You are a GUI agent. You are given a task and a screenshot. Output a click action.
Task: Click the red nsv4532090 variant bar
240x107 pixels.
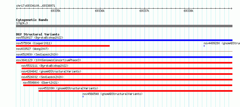coord(135,91)
